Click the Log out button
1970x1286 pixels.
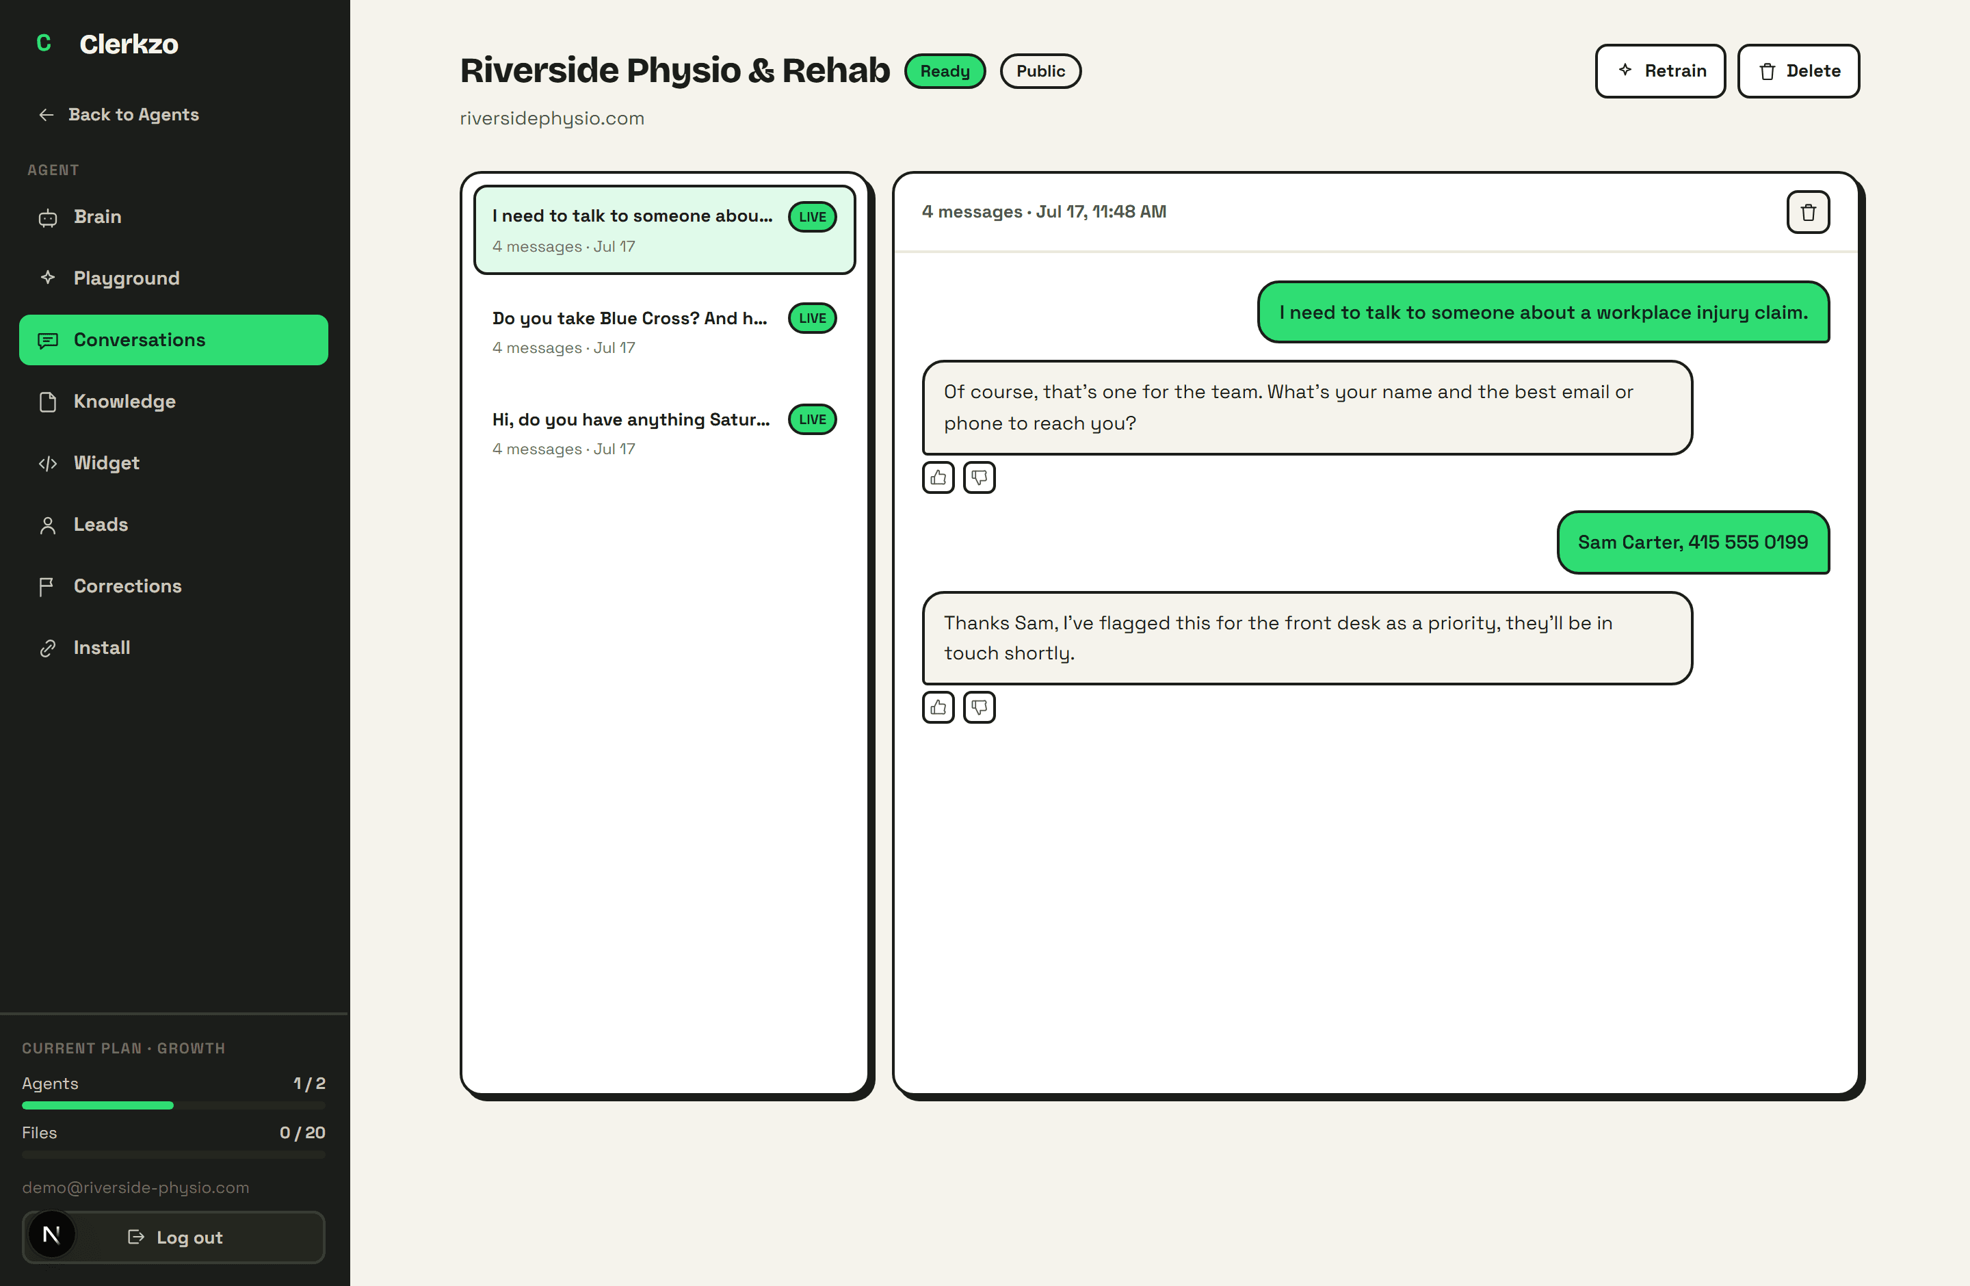[174, 1237]
